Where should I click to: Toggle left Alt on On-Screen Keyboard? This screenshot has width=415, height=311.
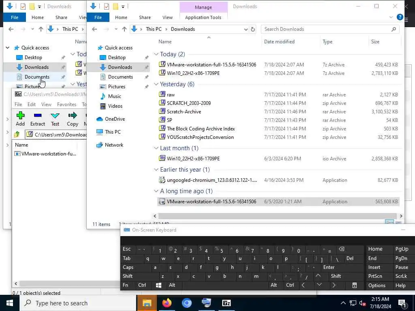172,285
